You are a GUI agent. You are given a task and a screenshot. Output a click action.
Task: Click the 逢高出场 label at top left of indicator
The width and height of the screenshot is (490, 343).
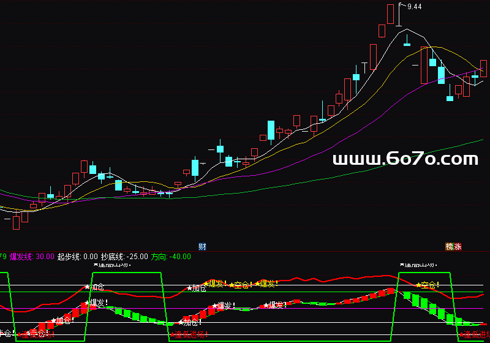coord(110,265)
